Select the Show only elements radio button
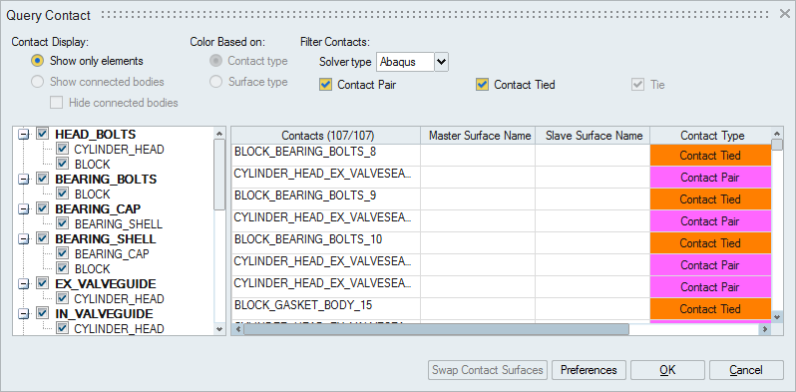 click(37, 61)
